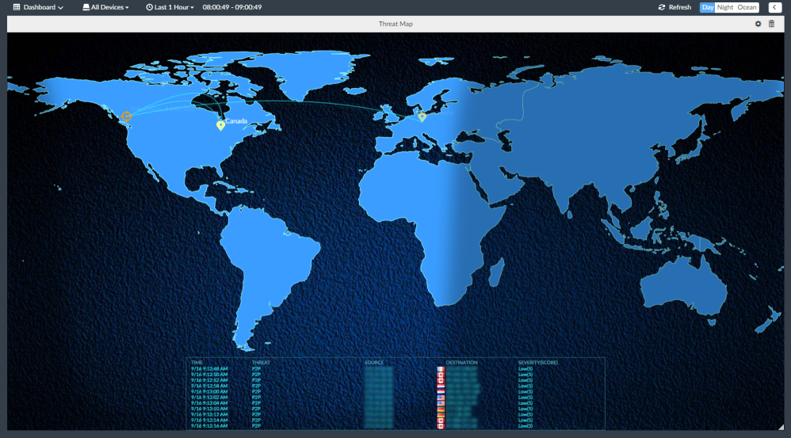Select the Day theme
791x438 pixels.
pyautogui.click(x=708, y=7)
